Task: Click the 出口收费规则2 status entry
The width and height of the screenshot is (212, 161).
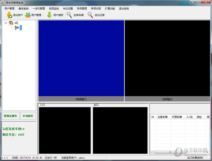Action: 195,158
